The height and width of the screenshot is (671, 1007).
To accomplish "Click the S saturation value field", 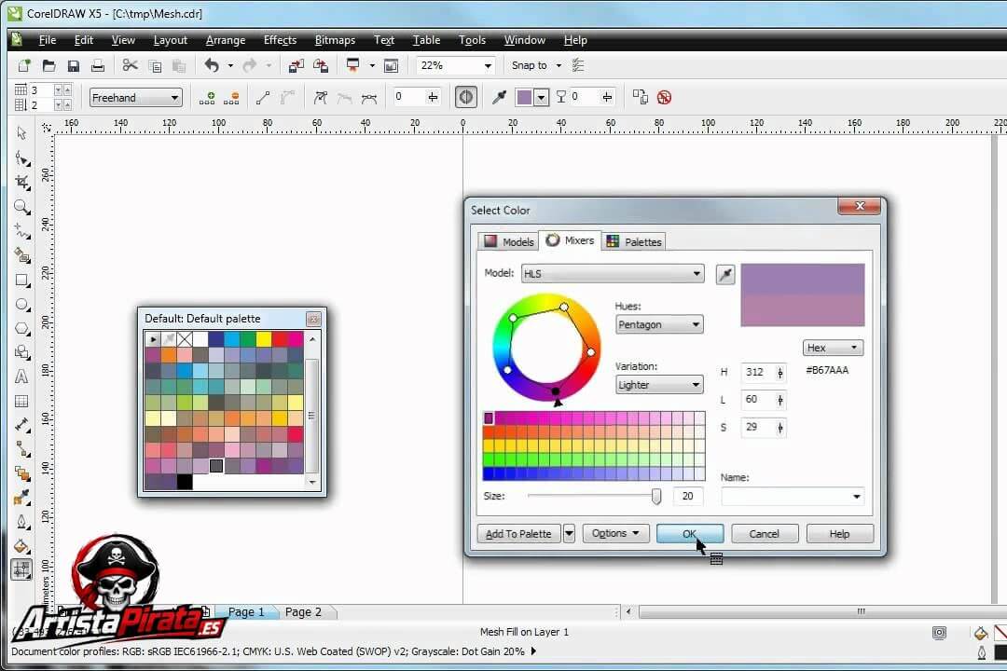I will click(757, 427).
